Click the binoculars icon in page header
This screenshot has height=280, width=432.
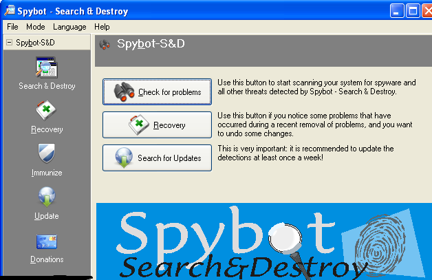tap(105, 44)
